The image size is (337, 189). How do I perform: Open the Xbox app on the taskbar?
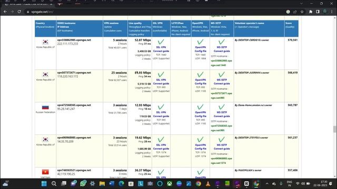pyautogui.click(x=170, y=184)
